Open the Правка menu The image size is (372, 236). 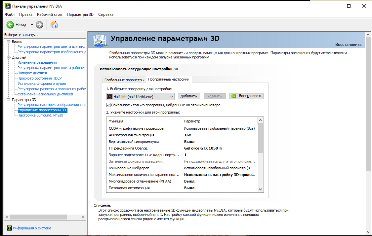pyautogui.click(x=25, y=15)
